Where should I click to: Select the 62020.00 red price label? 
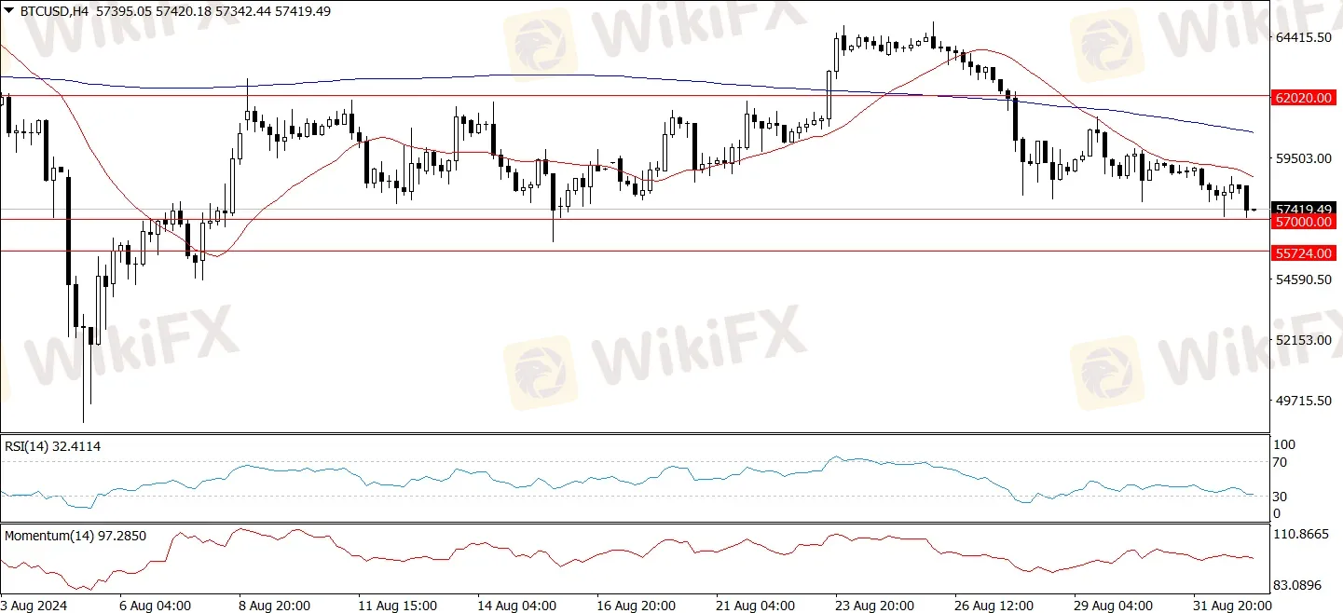(1303, 97)
